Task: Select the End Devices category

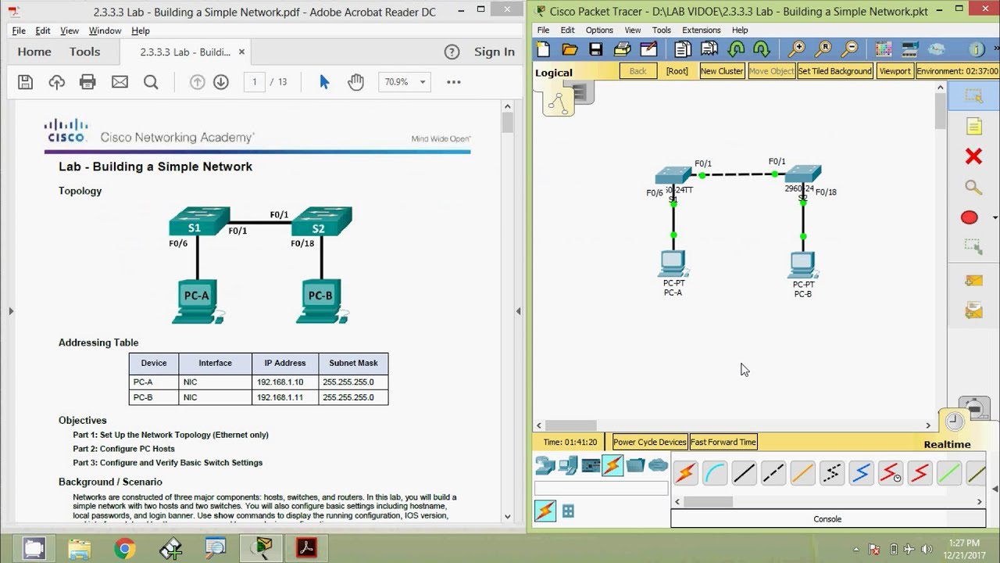Action: click(568, 466)
